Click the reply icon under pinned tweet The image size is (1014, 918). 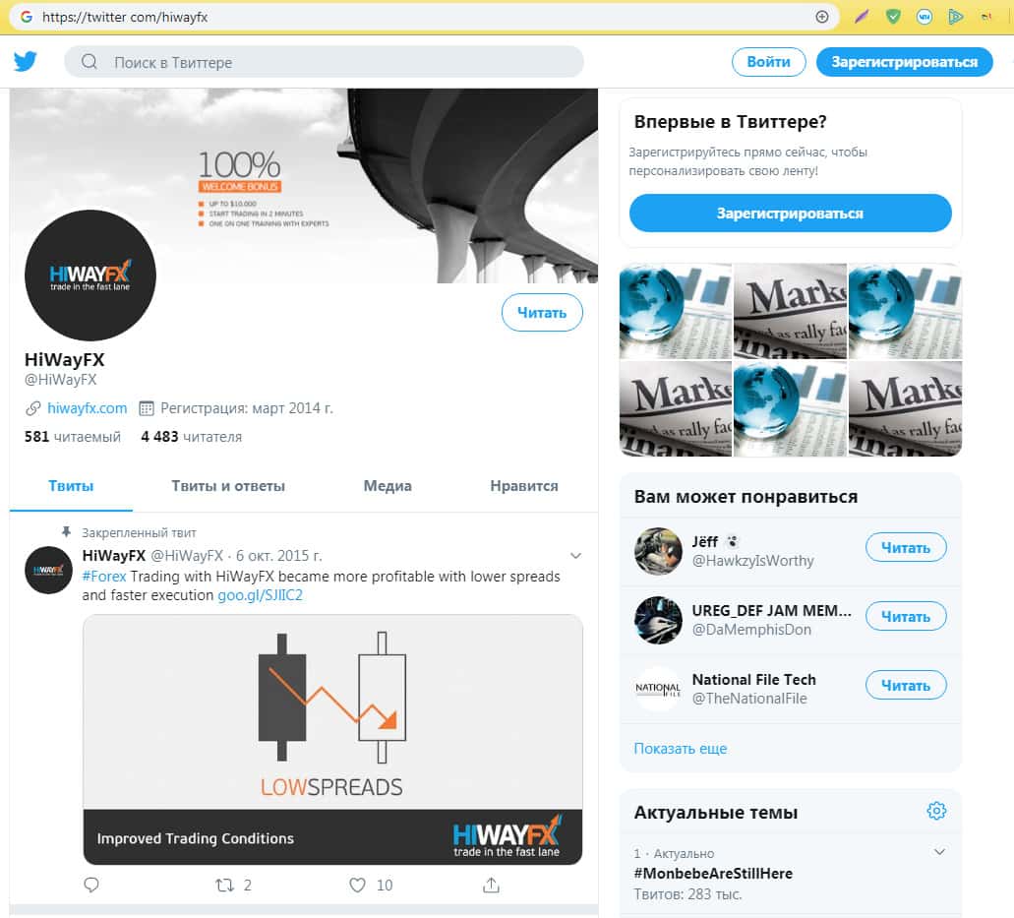[x=91, y=885]
